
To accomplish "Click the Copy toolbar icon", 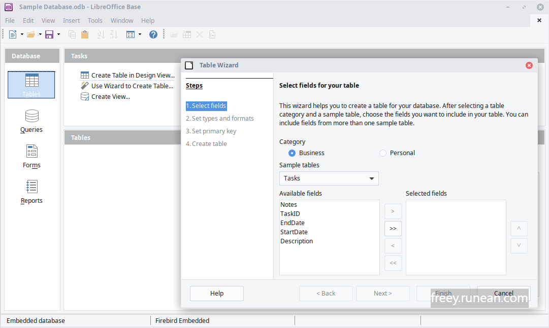I will [x=72, y=34].
